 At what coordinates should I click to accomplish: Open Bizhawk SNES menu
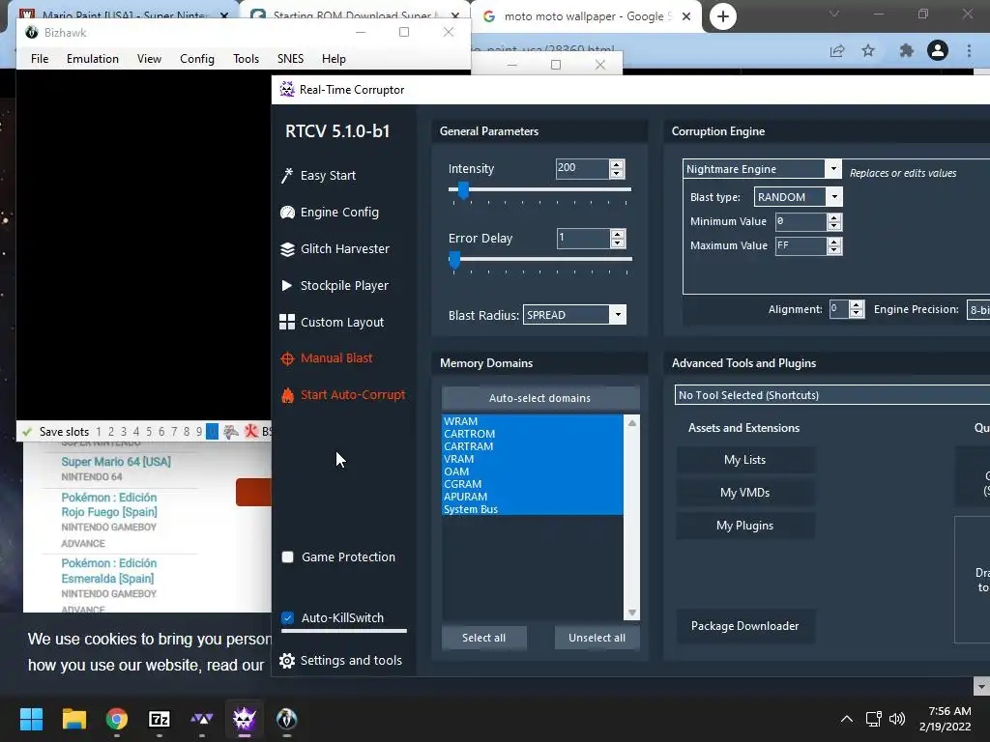coord(290,59)
